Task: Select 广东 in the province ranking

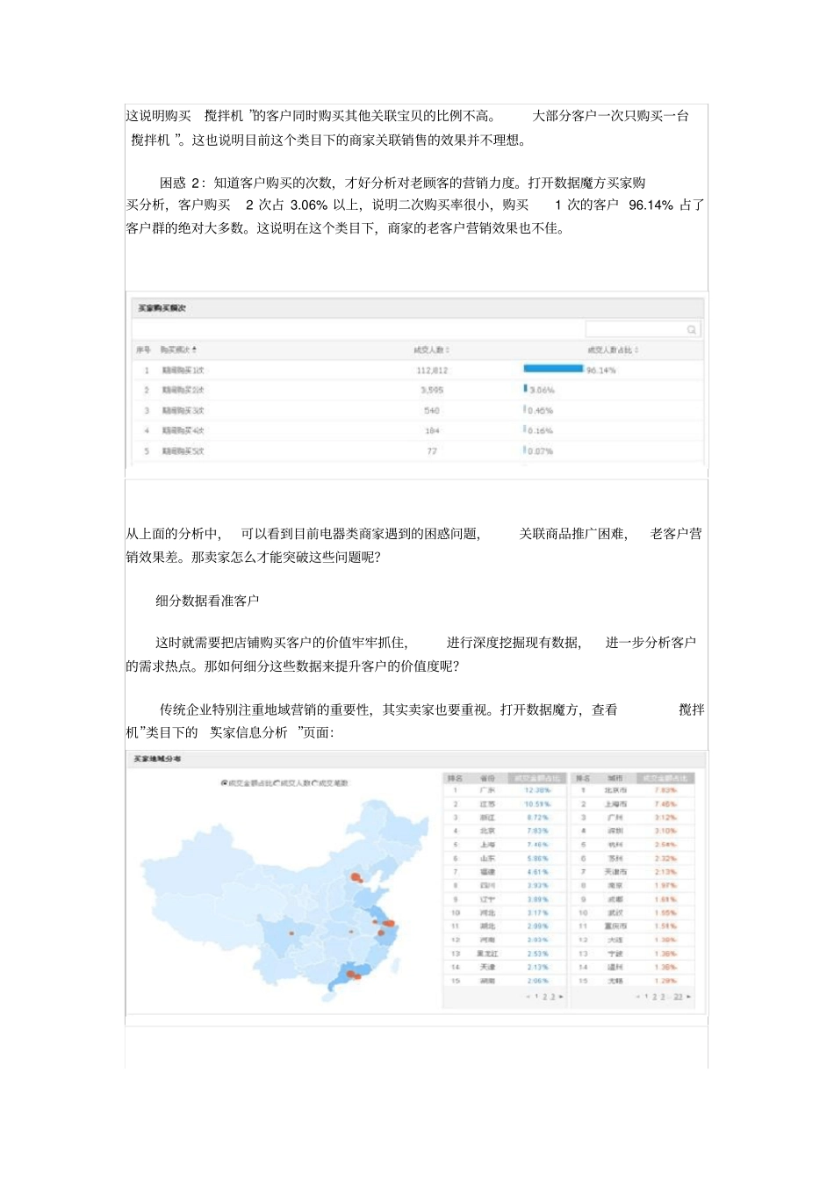Action: [x=487, y=790]
